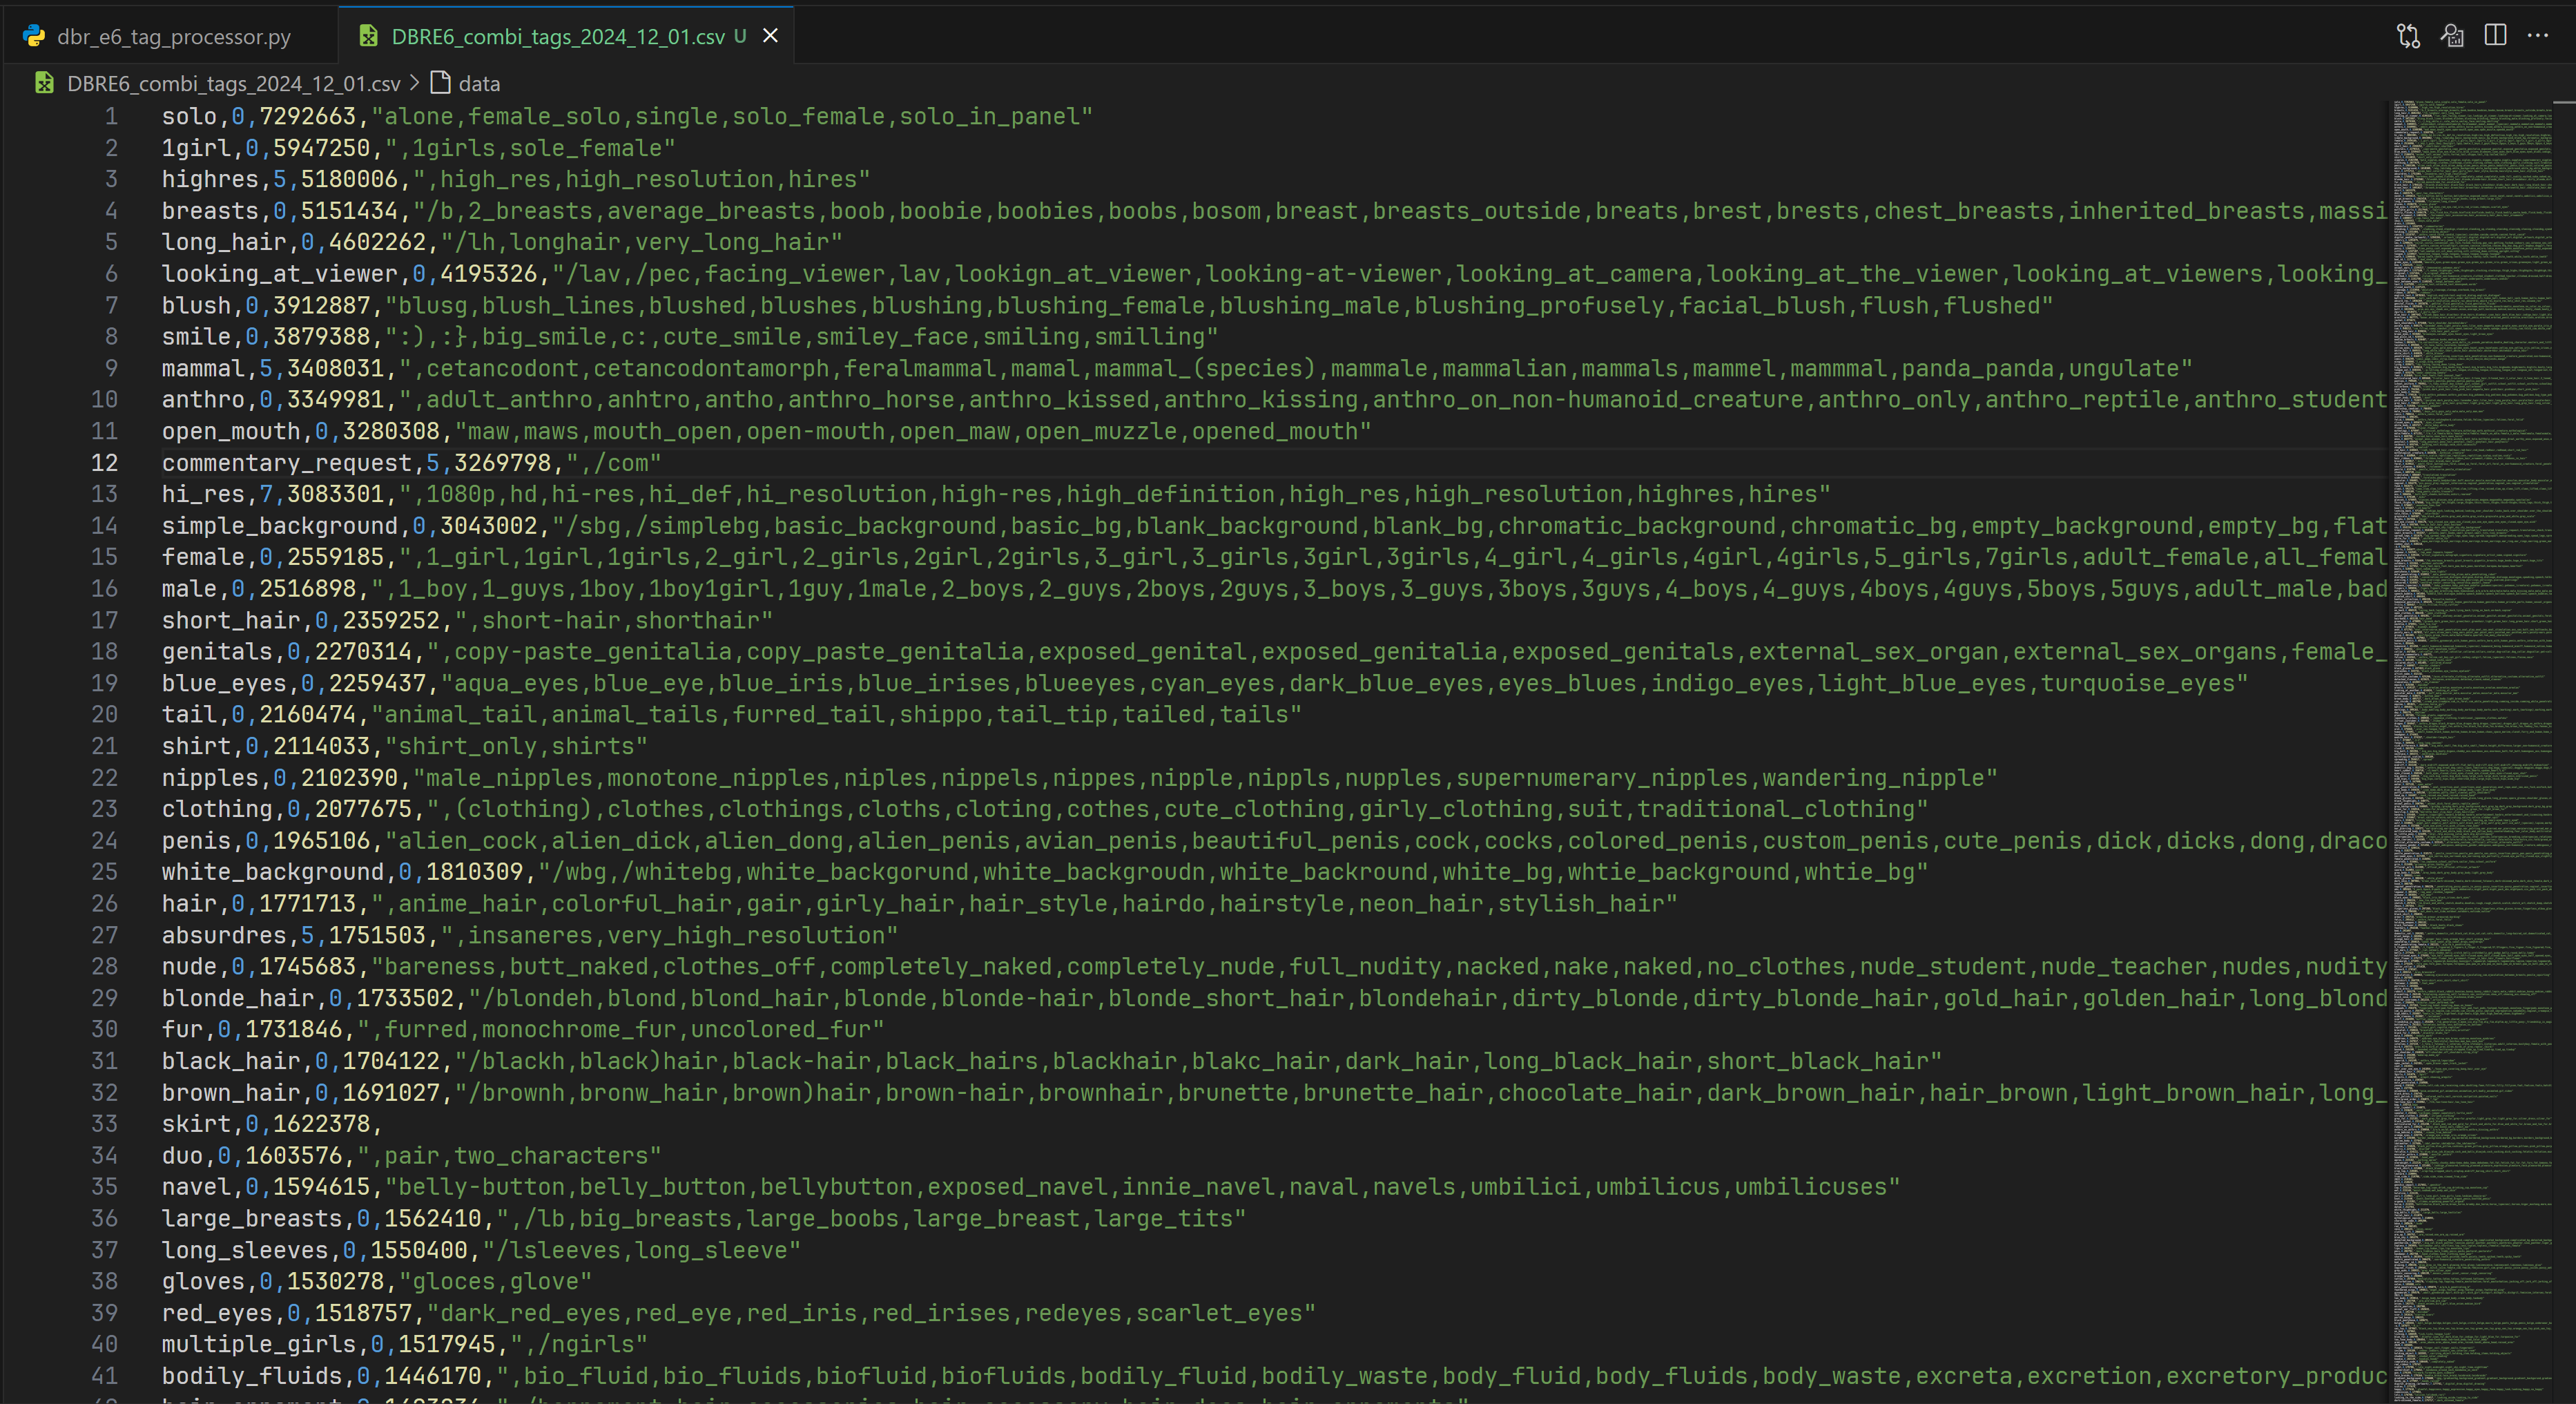Click the data symbol icon in the breadcrumb
Screen dimensions: 2576x1404
(x=440, y=83)
